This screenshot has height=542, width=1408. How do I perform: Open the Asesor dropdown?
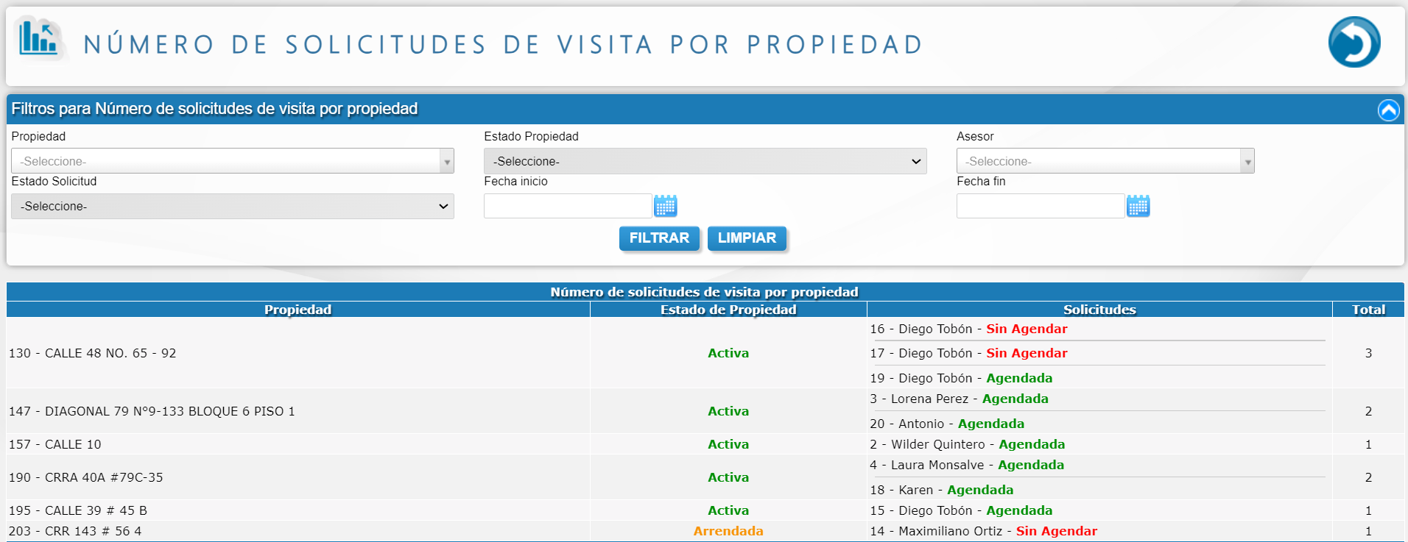click(x=1105, y=161)
